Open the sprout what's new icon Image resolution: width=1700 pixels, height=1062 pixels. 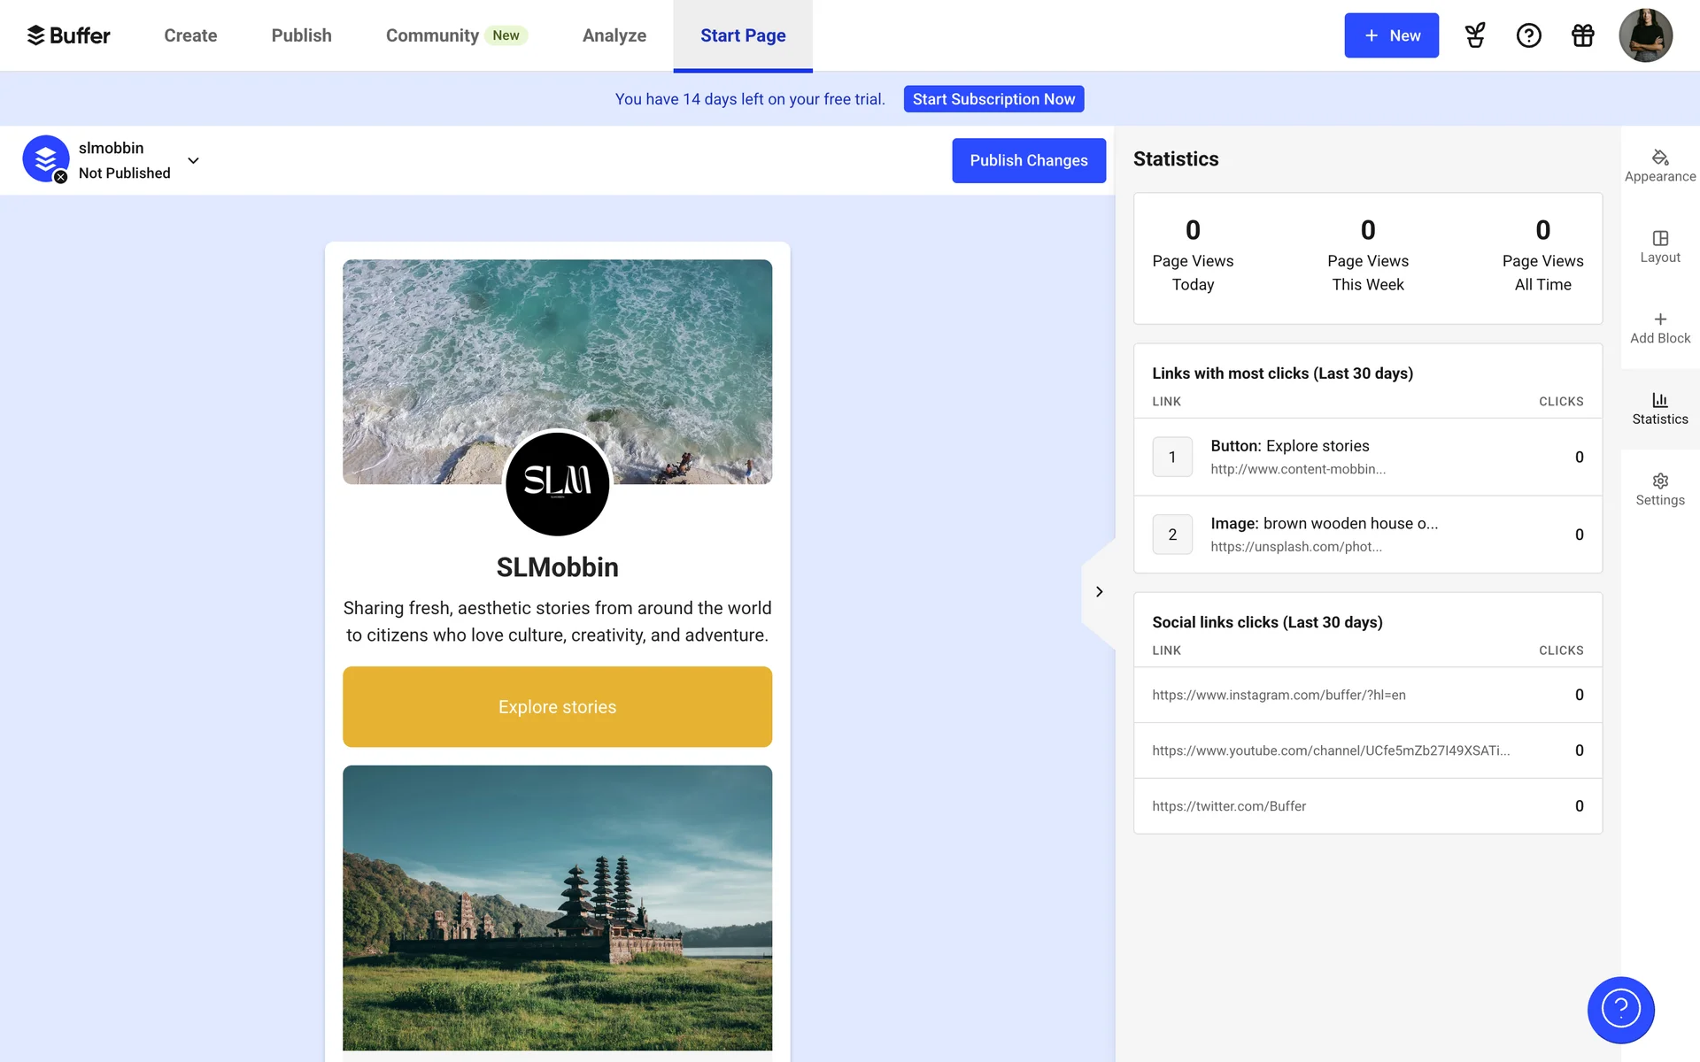point(1474,35)
